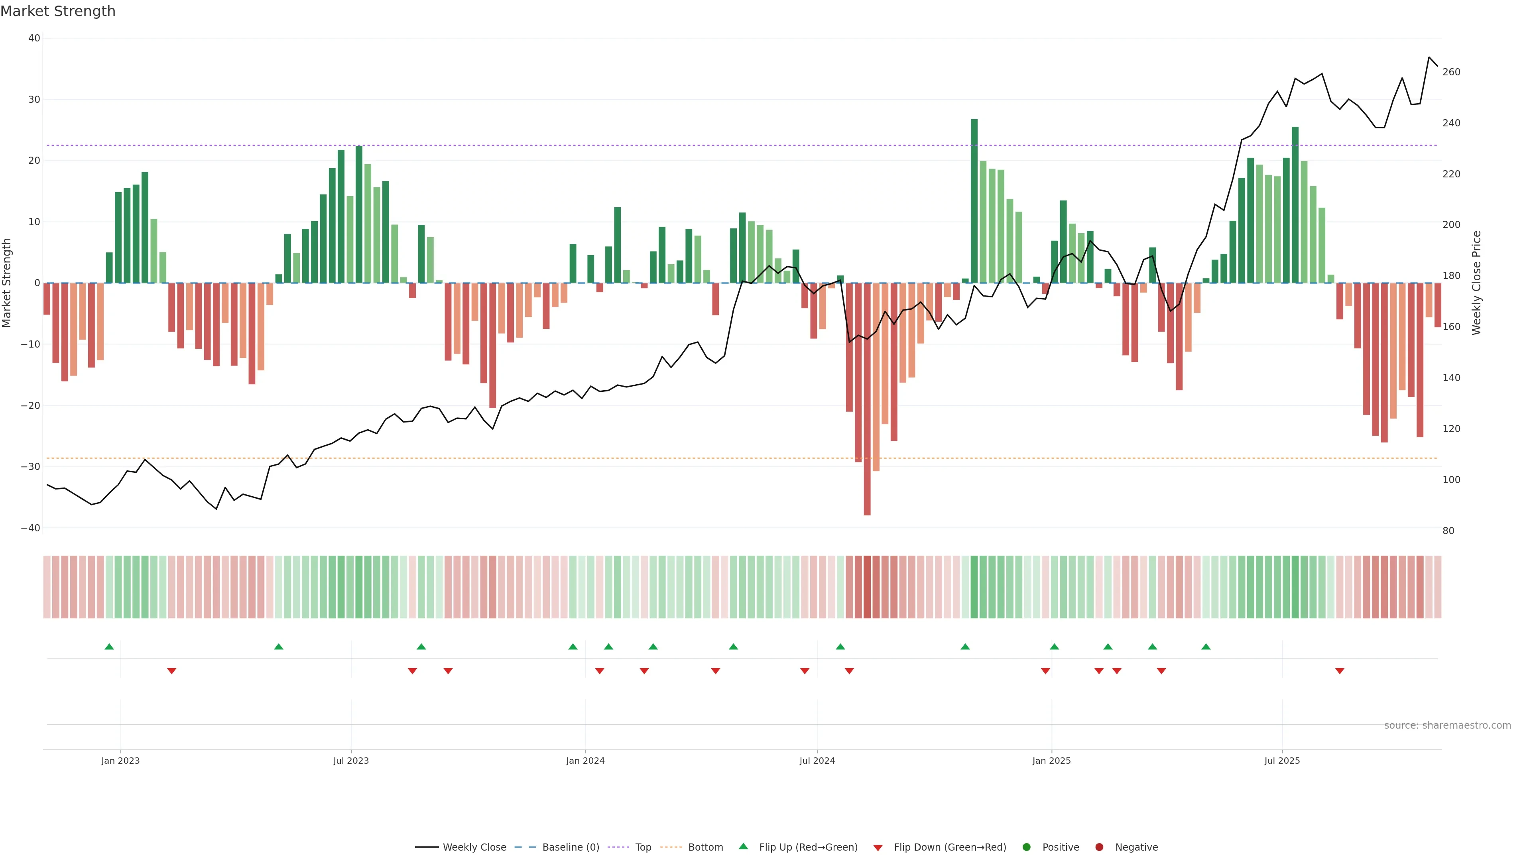The image size is (1531, 861).
Task: Toggle the Weekly Close legend entry
Action: [474, 847]
